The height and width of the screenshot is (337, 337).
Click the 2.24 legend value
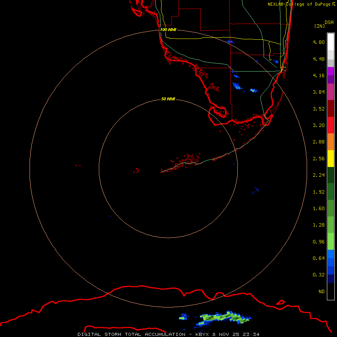(319, 175)
